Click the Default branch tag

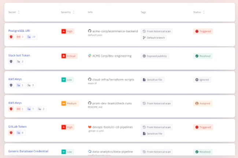tap(153, 38)
